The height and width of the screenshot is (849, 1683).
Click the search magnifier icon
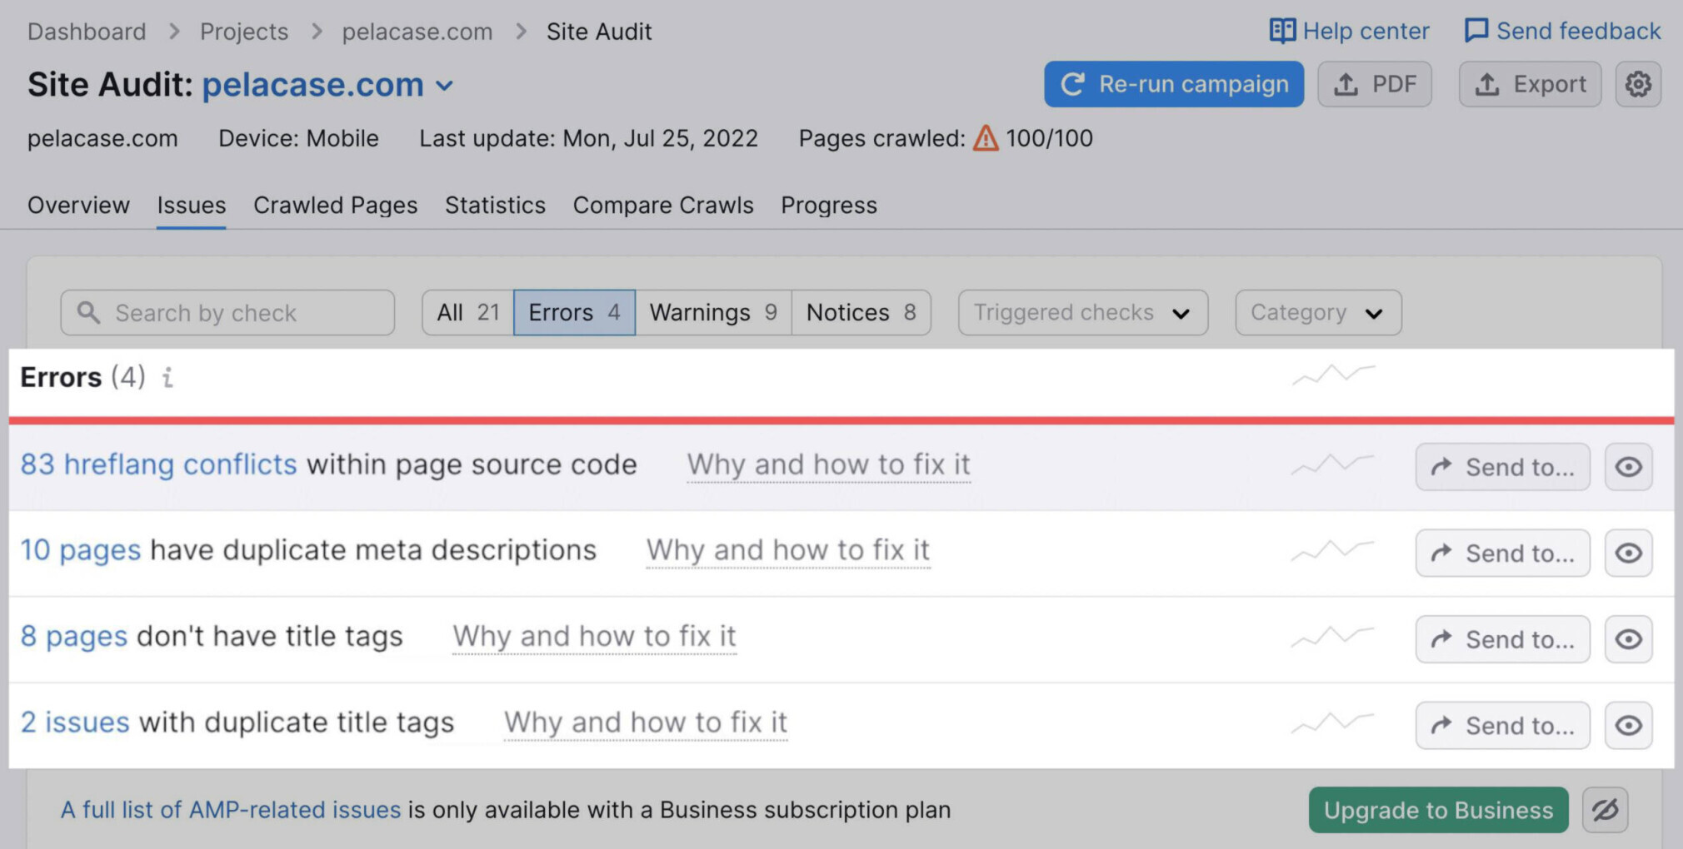click(x=88, y=313)
